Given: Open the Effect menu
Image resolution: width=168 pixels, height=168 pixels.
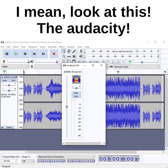Looking at the screenshot, I should click(62, 47).
